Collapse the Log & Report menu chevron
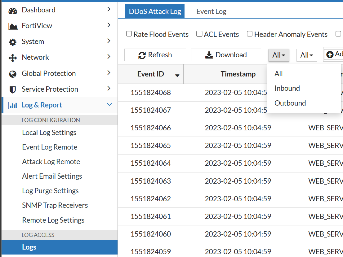Screen dimensions: 343x257 (x=109, y=105)
